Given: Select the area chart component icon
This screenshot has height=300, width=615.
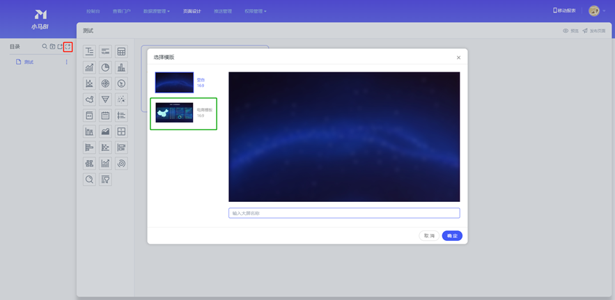Looking at the screenshot, I should point(105,132).
